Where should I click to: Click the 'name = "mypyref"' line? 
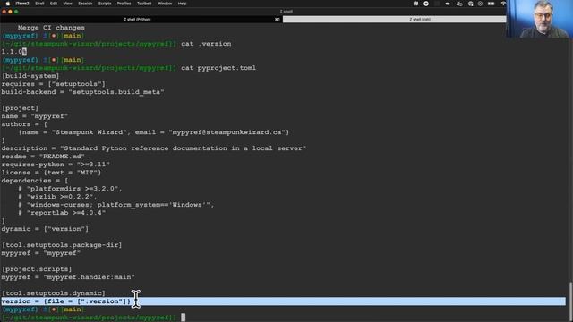click(x=35, y=116)
